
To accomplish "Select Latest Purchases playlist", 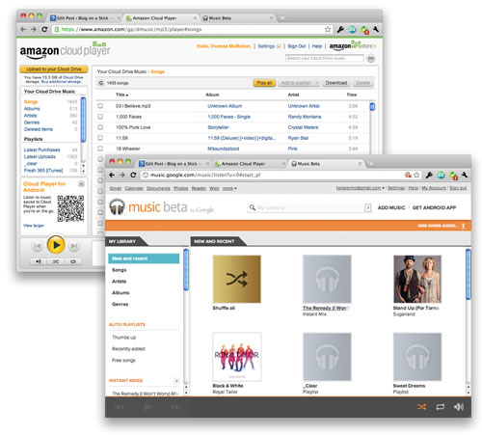I will (41, 150).
